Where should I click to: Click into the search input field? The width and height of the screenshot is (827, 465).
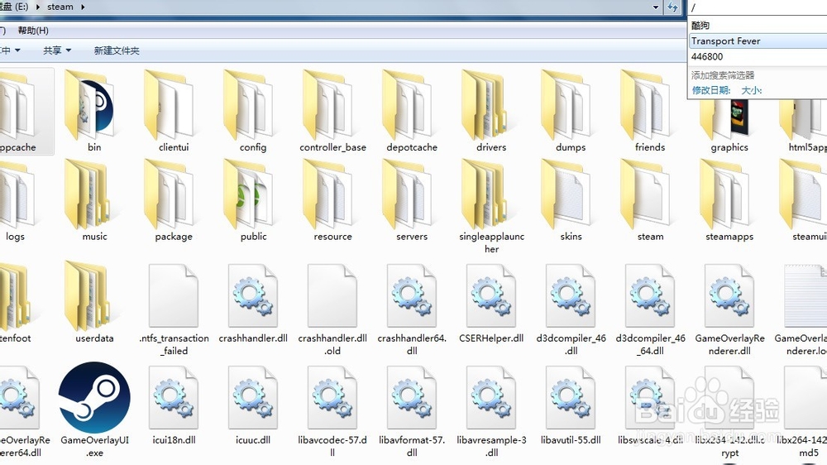[758, 7]
